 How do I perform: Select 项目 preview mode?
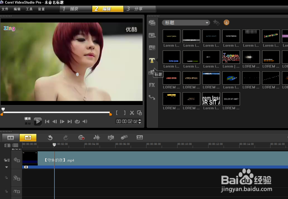click(x=28, y=119)
